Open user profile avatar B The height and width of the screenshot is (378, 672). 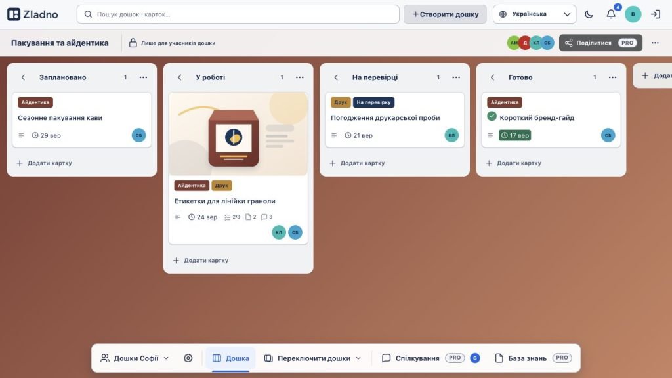point(633,14)
